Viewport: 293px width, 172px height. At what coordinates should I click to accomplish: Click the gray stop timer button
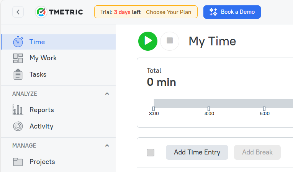pyautogui.click(x=170, y=41)
